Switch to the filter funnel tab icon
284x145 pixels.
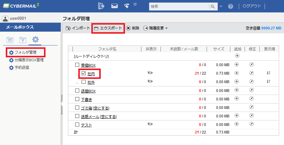(x=23, y=40)
